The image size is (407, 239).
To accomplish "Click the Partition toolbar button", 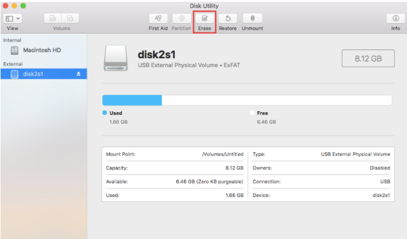I will coord(182,19).
